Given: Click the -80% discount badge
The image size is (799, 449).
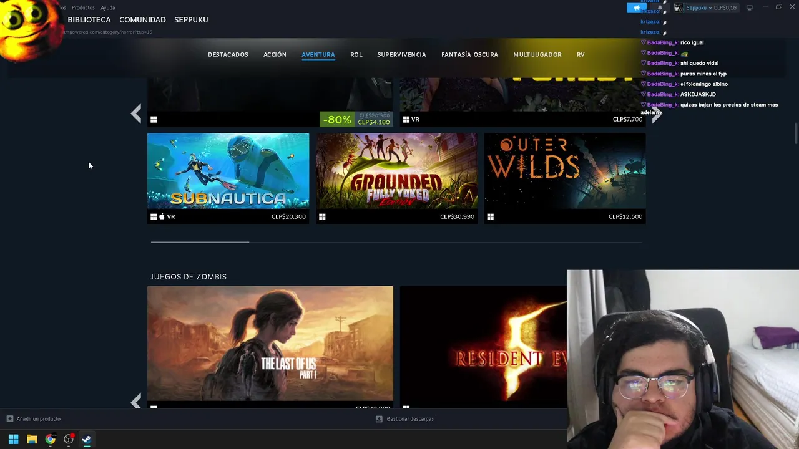Looking at the screenshot, I should tap(337, 120).
